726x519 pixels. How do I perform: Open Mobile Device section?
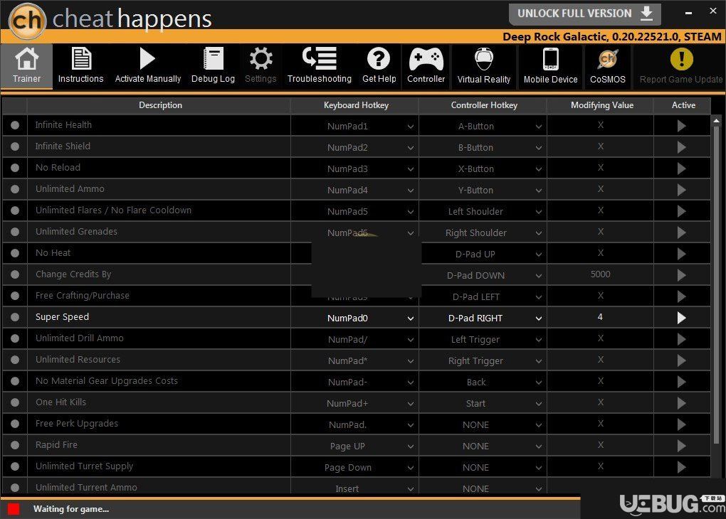(x=550, y=65)
